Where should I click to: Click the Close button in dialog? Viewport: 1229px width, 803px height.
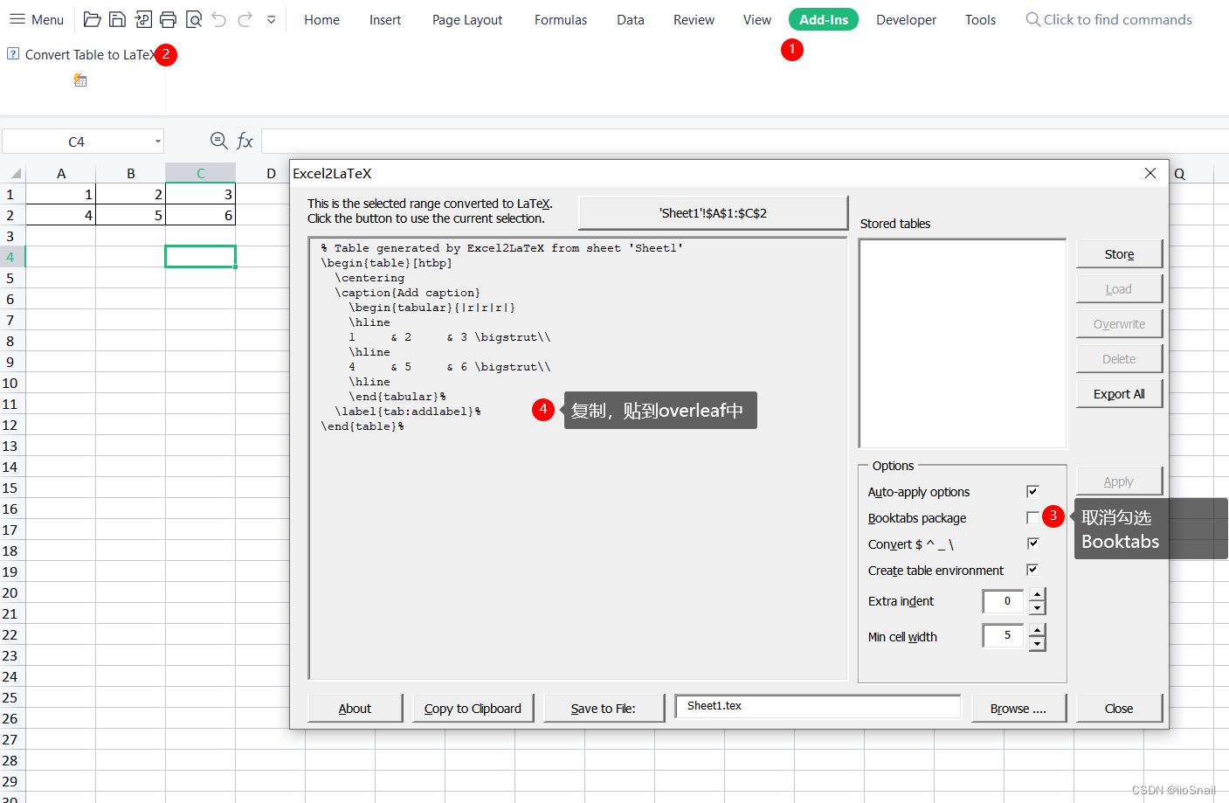click(1119, 709)
